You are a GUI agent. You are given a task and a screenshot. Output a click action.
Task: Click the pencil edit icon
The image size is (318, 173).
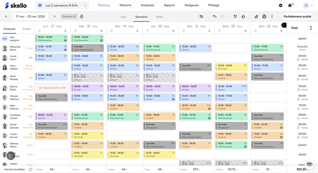click(x=256, y=16)
